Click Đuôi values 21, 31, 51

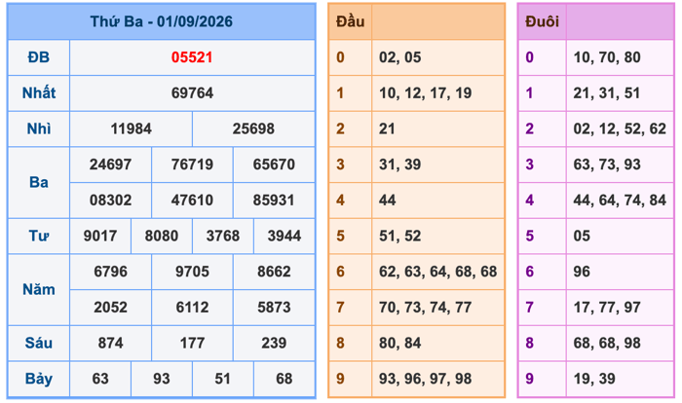[607, 93]
